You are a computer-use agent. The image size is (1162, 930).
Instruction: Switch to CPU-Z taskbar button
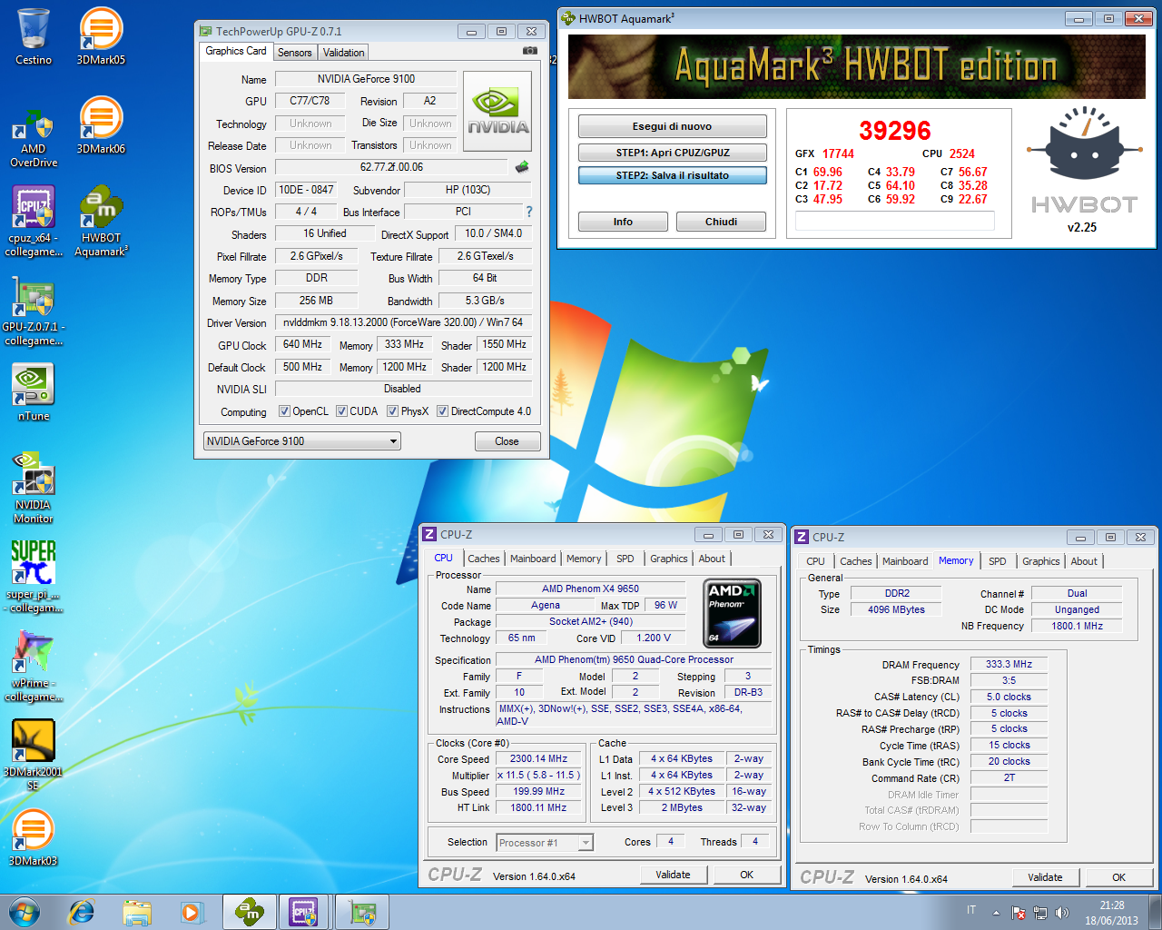[x=304, y=912]
